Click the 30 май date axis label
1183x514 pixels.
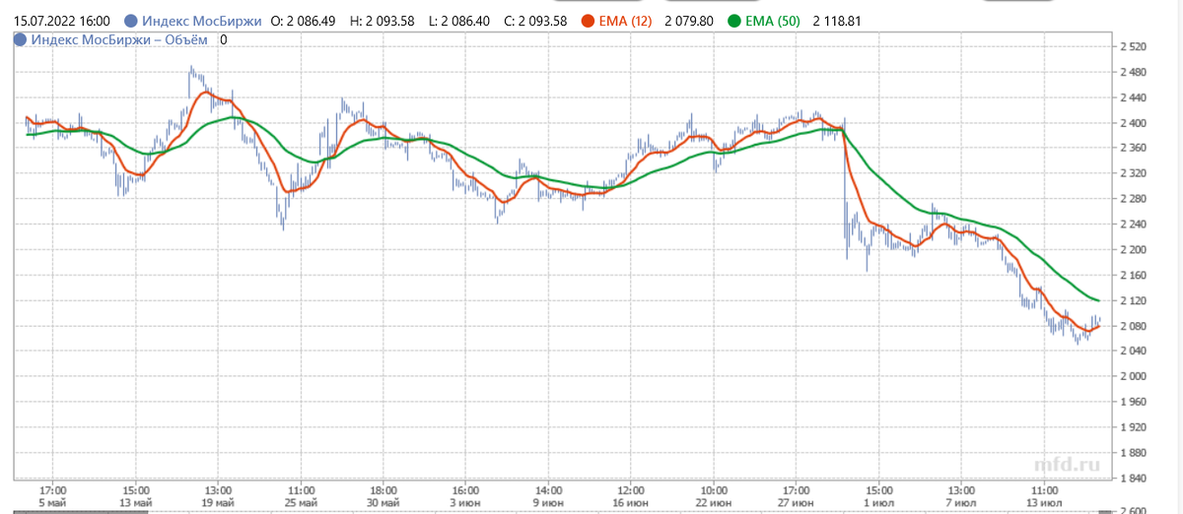click(x=384, y=500)
